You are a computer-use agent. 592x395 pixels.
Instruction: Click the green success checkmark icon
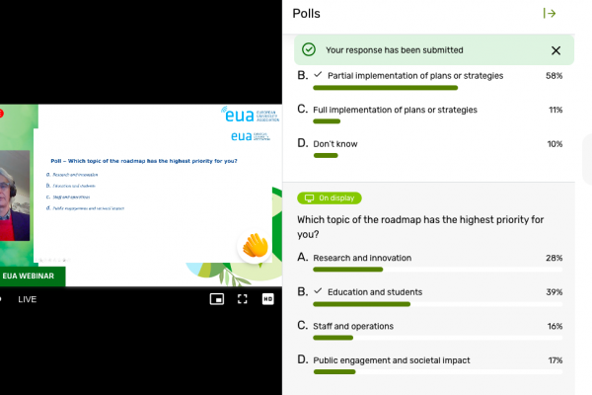[309, 49]
